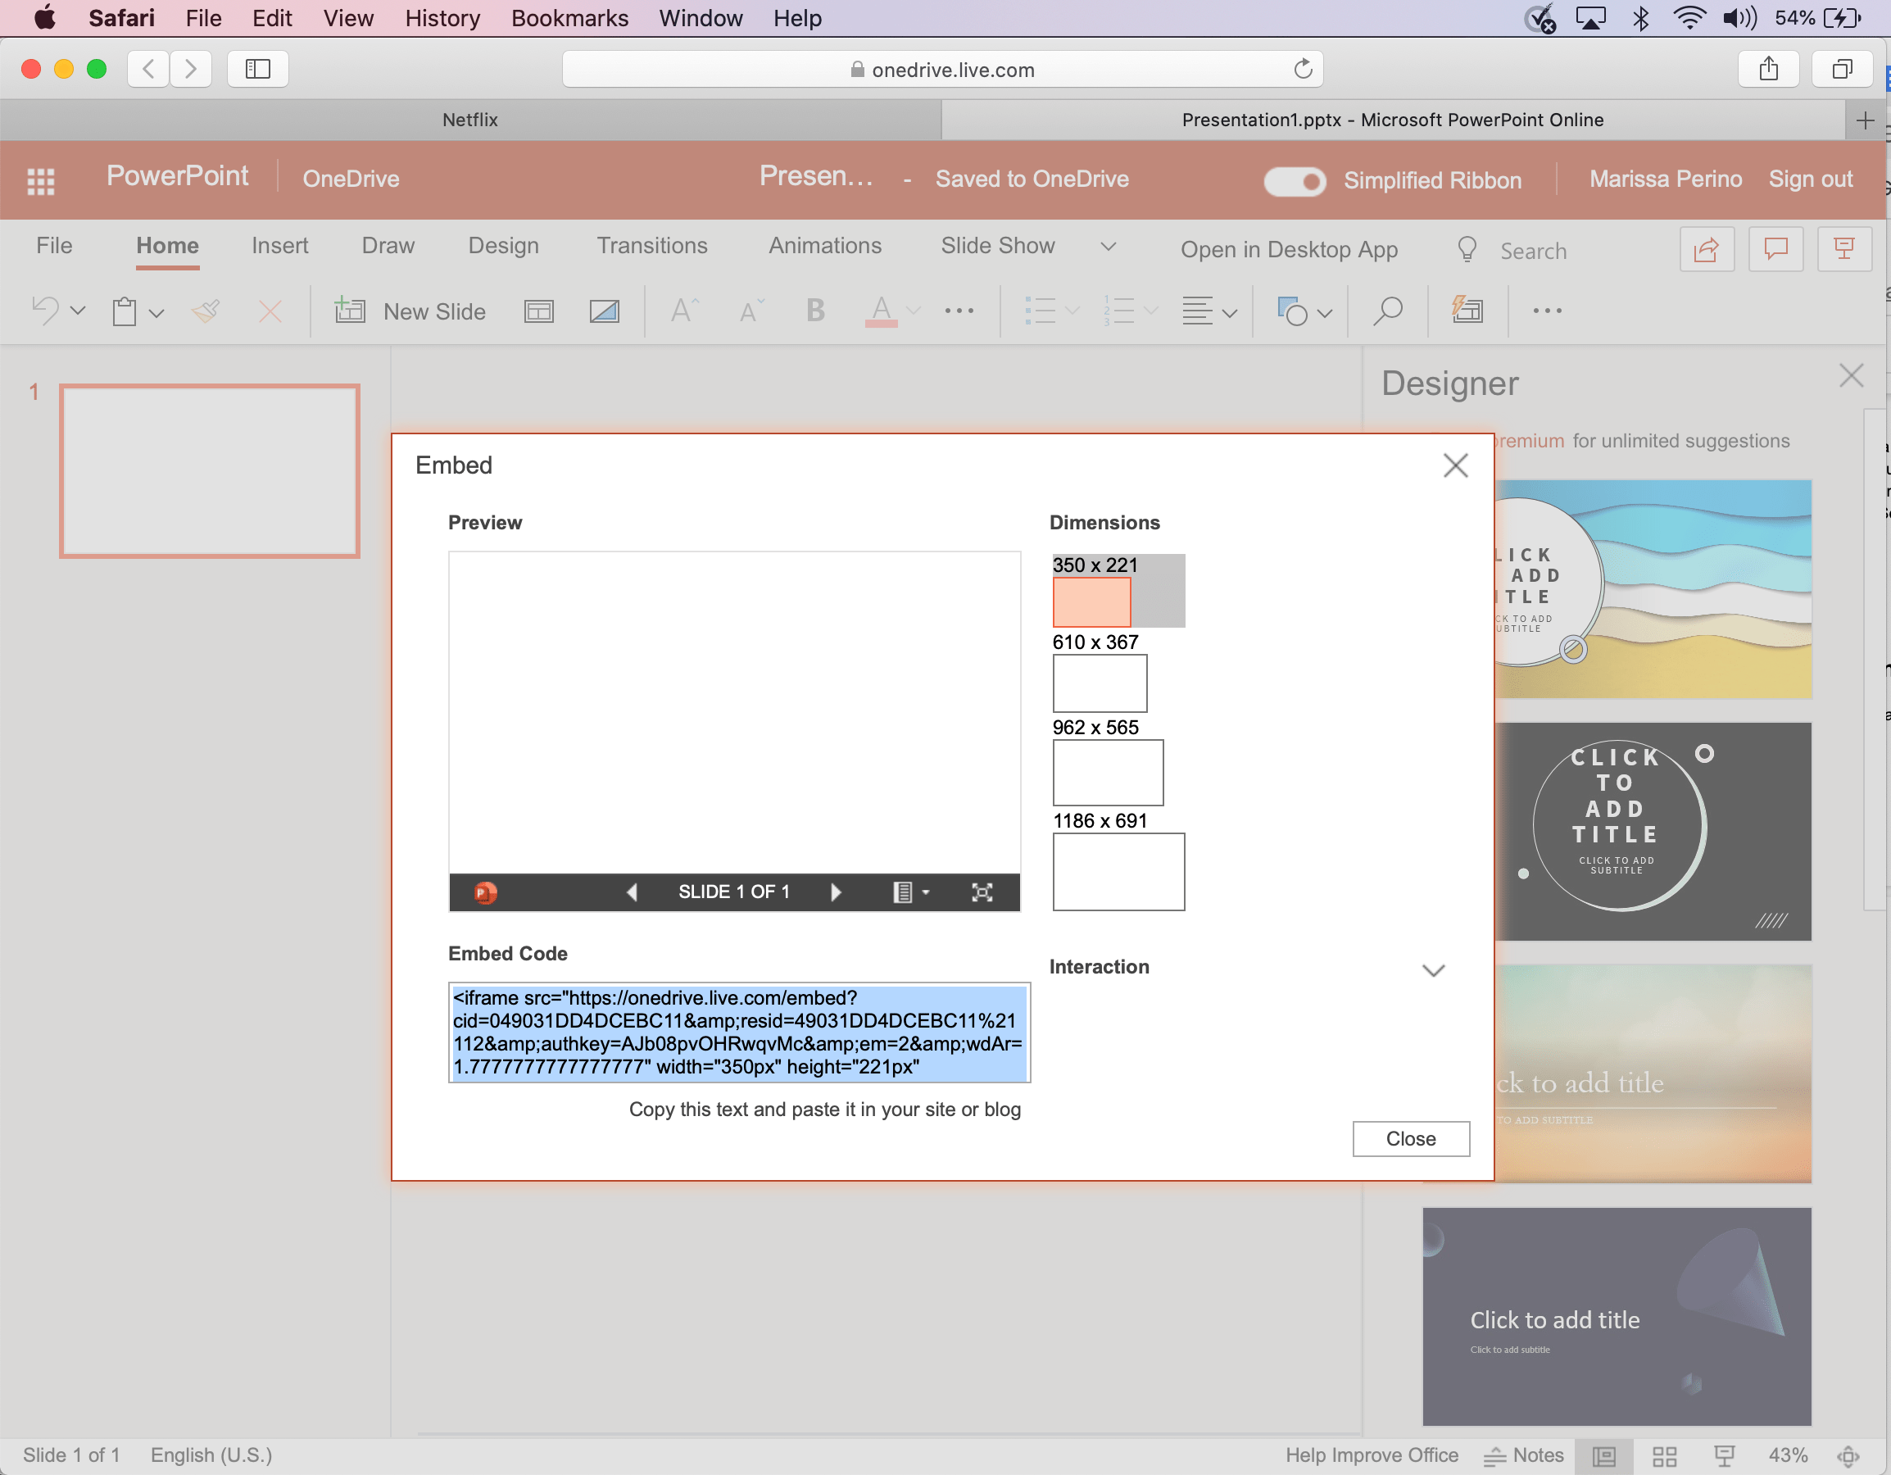Click the Increase Font Size icon

682,310
